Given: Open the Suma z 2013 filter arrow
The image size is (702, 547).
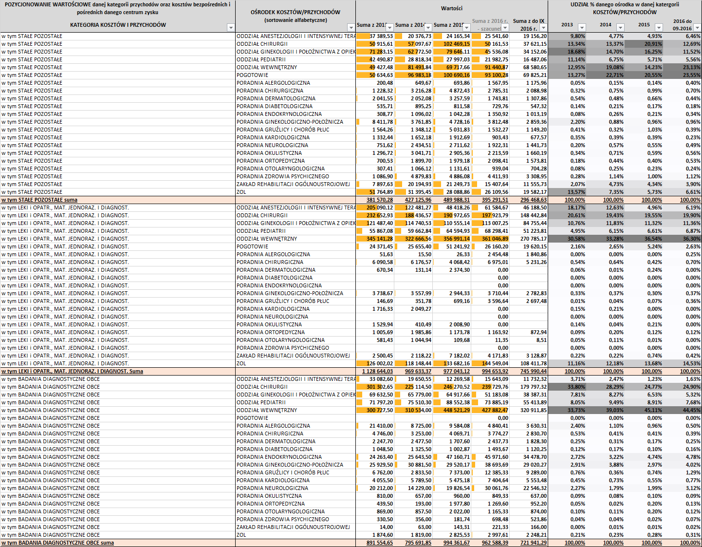Looking at the screenshot, I should [x=389, y=28].
